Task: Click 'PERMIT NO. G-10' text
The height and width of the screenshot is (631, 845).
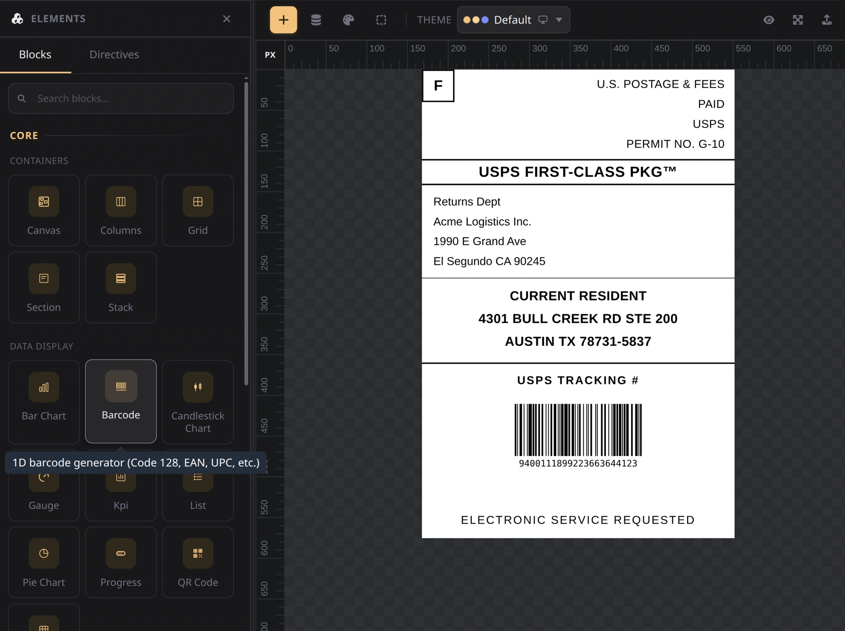Action: 675,144
